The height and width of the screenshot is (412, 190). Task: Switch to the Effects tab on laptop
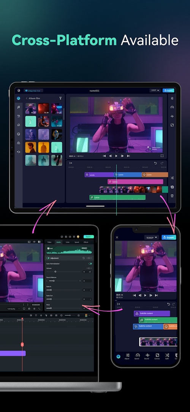[x=86, y=242]
